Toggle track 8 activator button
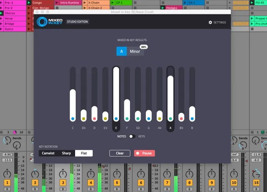This screenshot has height=192, width=267. (x=189, y=183)
